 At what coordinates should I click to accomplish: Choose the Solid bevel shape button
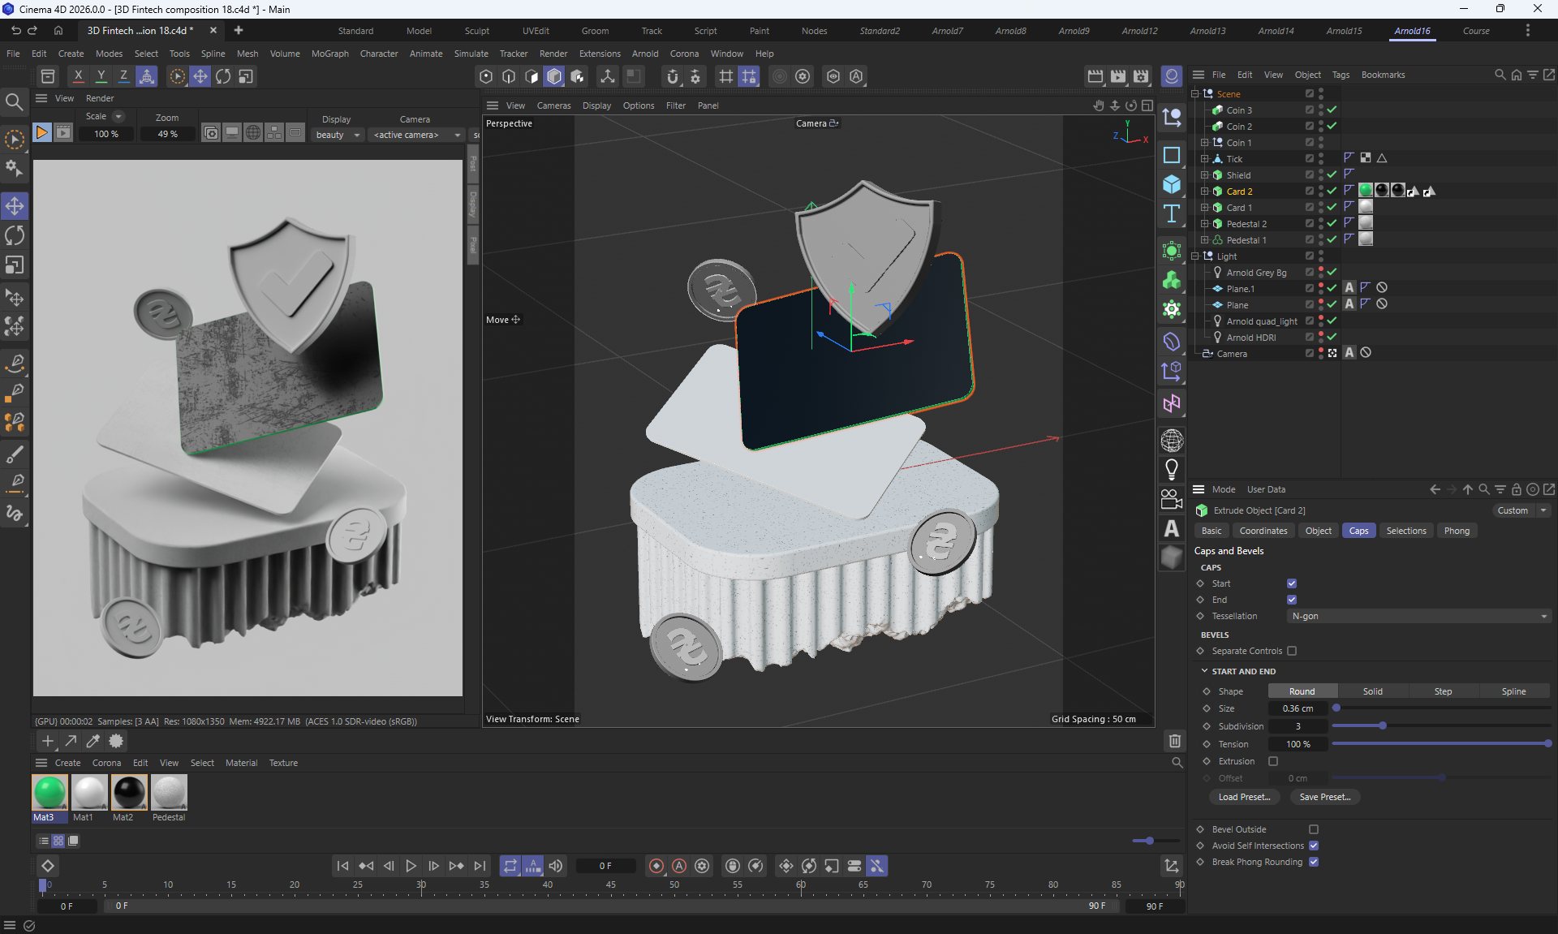click(x=1372, y=691)
